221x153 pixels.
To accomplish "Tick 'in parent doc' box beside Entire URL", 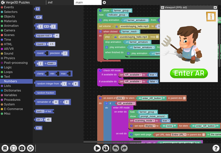I will [203, 135].
